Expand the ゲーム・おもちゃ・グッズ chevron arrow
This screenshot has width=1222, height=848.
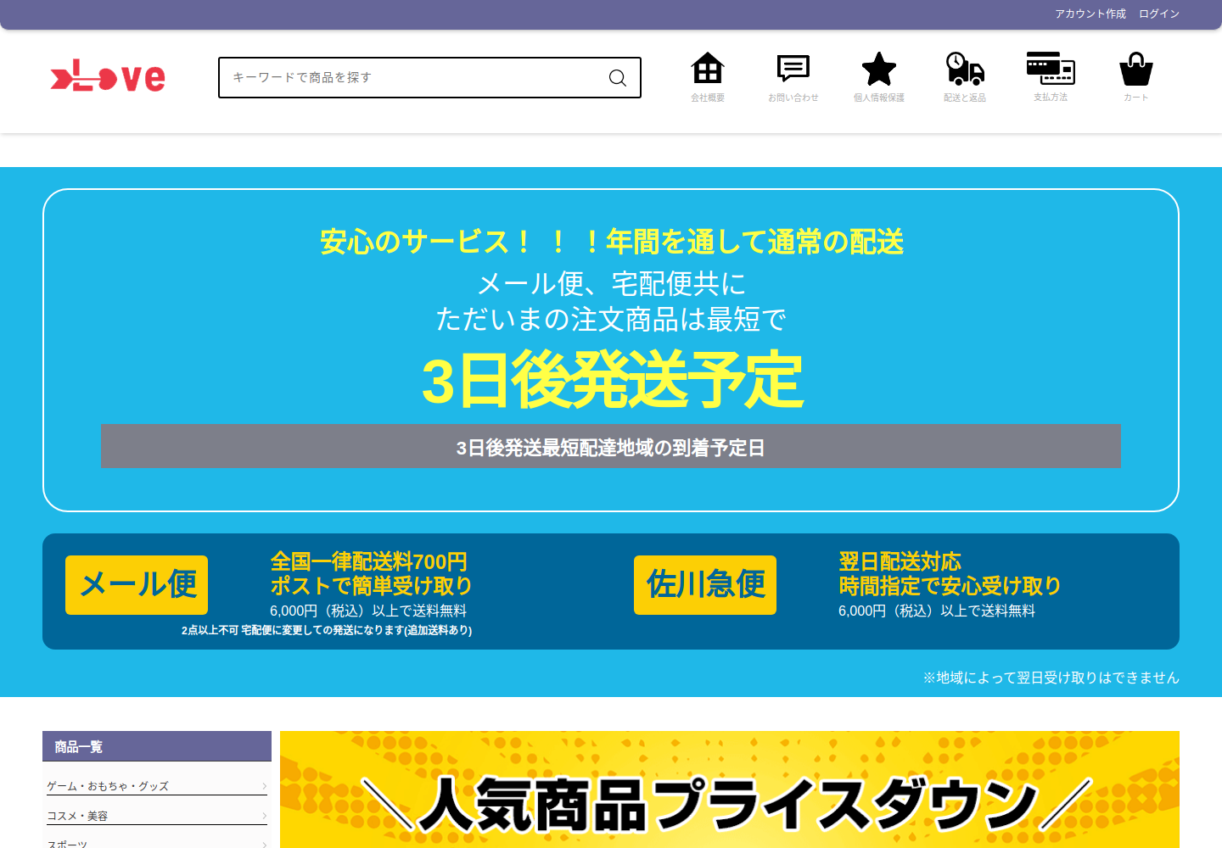[x=264, y=786]
